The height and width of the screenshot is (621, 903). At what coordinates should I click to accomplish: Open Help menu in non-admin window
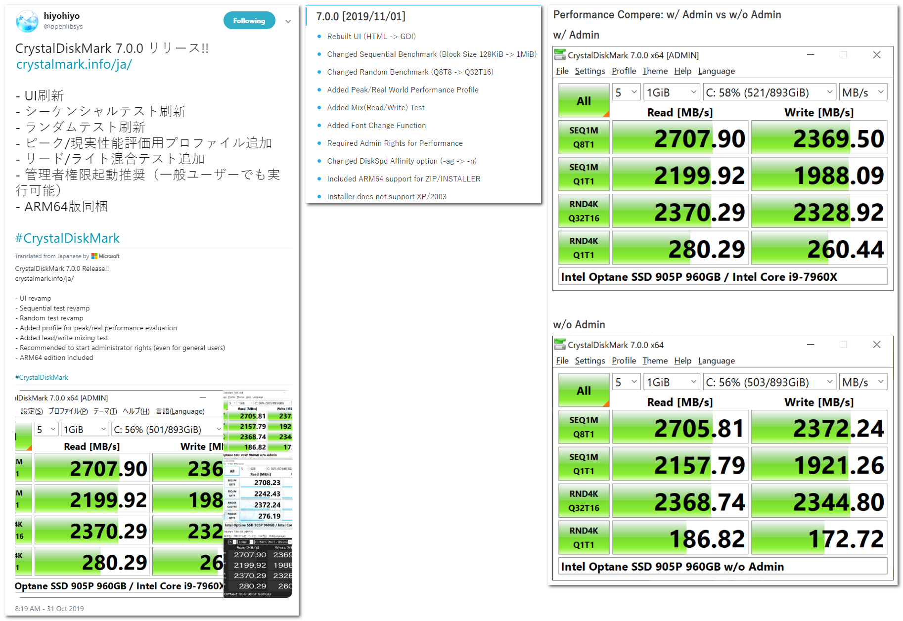(683, 361)
